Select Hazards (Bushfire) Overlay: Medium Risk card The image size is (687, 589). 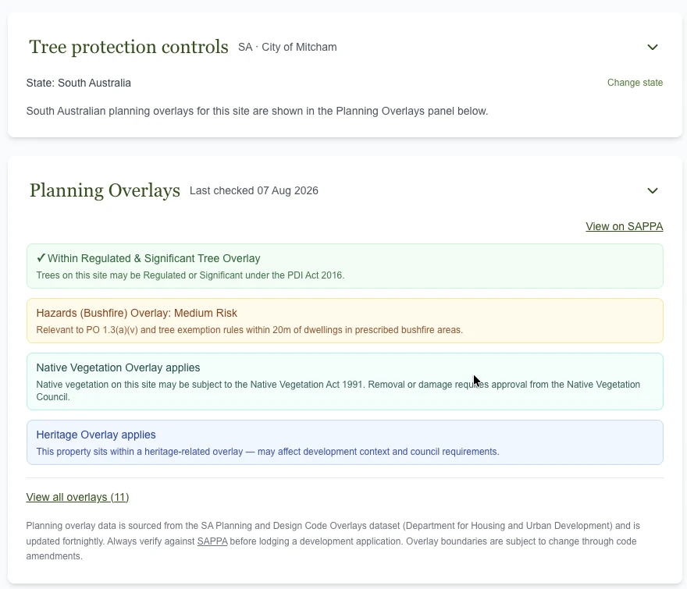coord(345,321)
